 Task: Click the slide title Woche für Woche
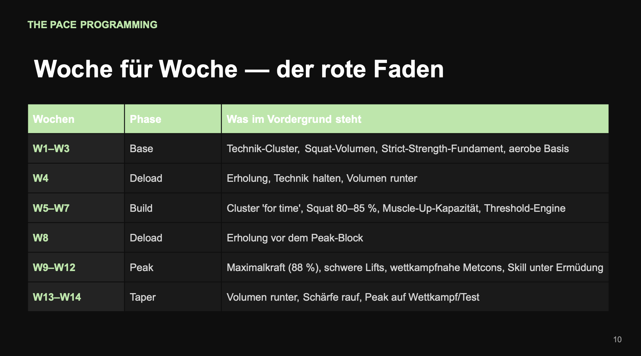coord(239,69)
